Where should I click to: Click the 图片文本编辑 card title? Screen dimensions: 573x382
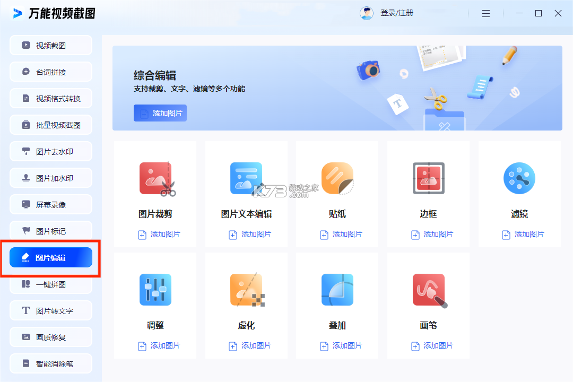(x=246, y=214)
